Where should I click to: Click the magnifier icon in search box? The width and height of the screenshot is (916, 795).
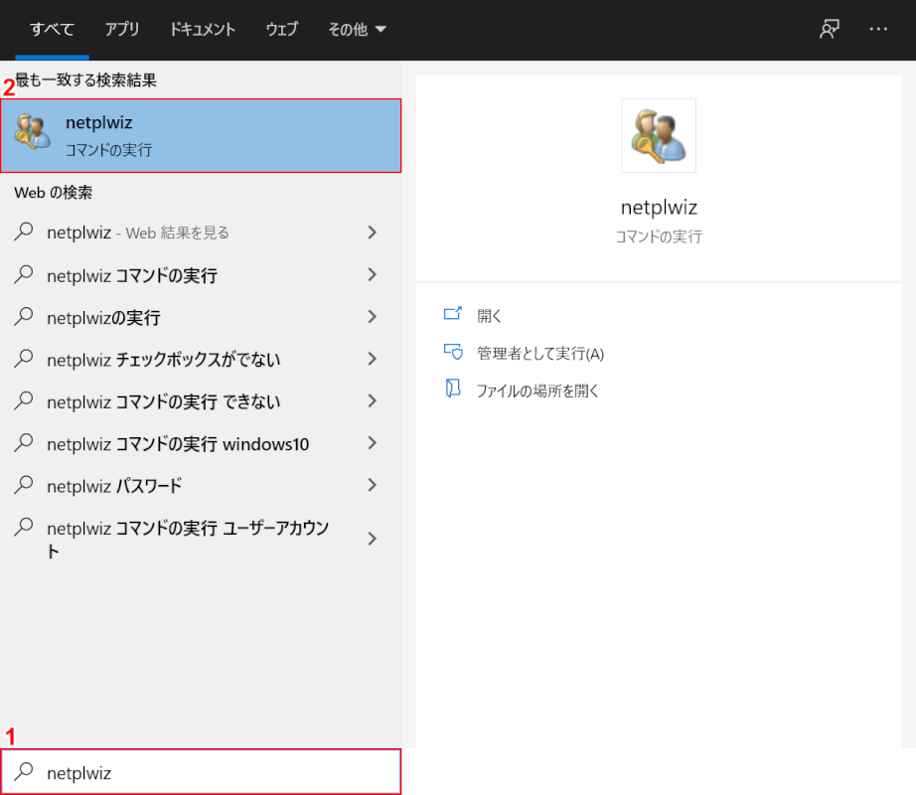[x=25, y=772]
